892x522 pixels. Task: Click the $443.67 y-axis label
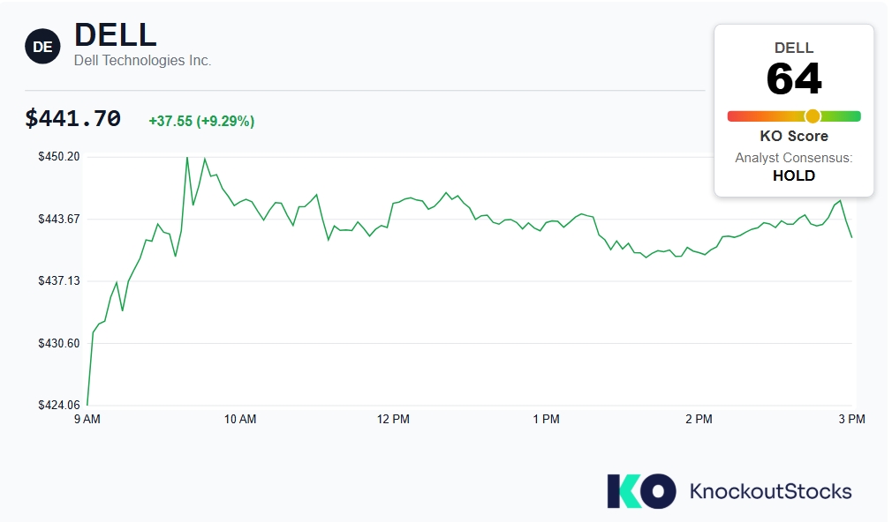click(59, 219)
